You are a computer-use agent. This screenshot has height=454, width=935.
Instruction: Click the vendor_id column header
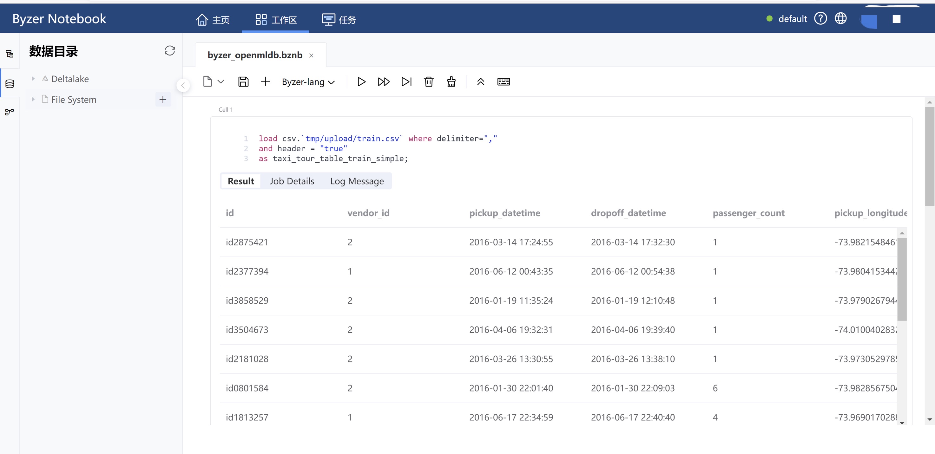pos(368,213)
